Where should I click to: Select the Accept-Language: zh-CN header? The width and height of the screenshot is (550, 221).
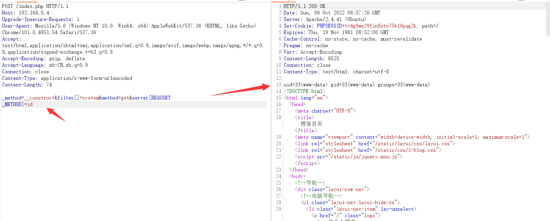pyautogui.click(x=45, y=65)
